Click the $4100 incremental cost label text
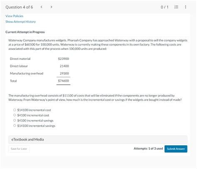This screenshot has height=169, width=197. pos(33,115)
